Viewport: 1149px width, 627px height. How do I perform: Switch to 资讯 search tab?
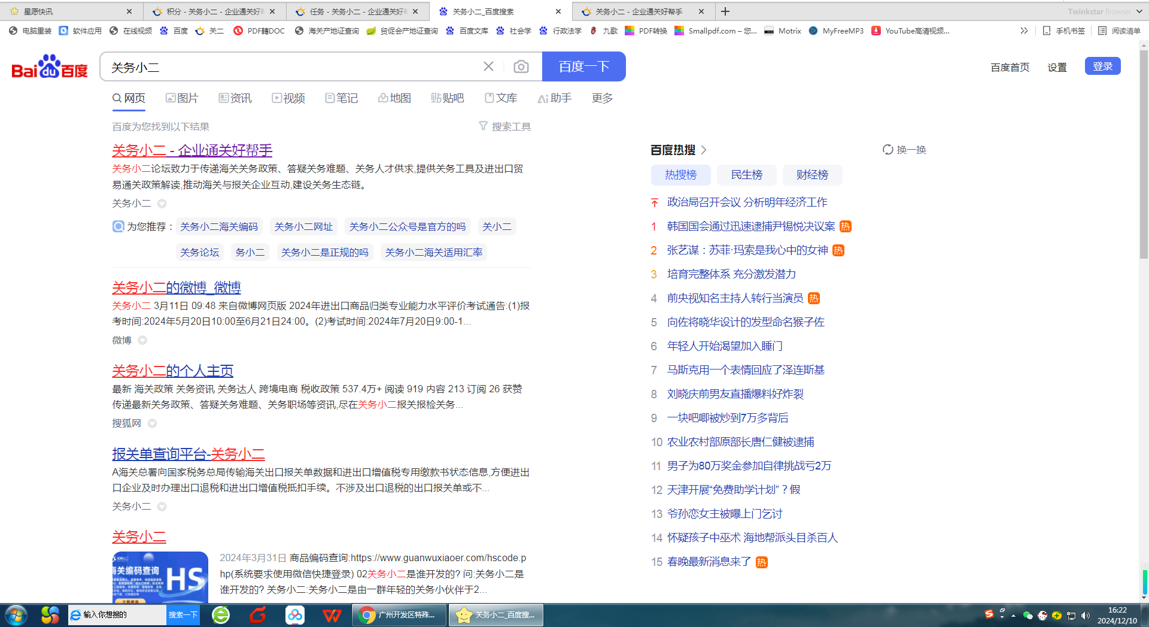tap(235, 98)
